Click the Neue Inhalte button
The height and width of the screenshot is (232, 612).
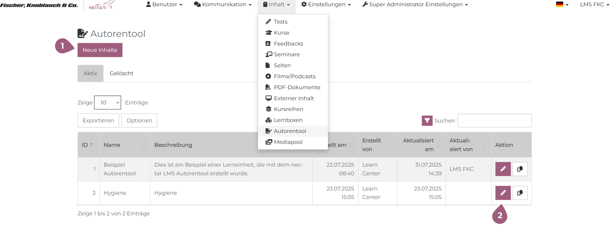click(100, 50)
